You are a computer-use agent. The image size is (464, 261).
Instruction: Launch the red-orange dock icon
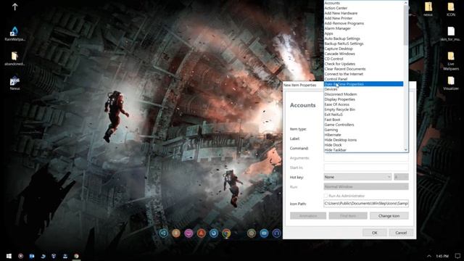click(x=202, y=233)
